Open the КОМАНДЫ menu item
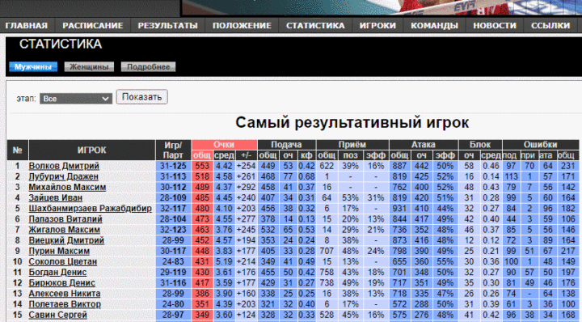This screenshot has width=582, height=322. pyautogui.click(x=434, y=26)
